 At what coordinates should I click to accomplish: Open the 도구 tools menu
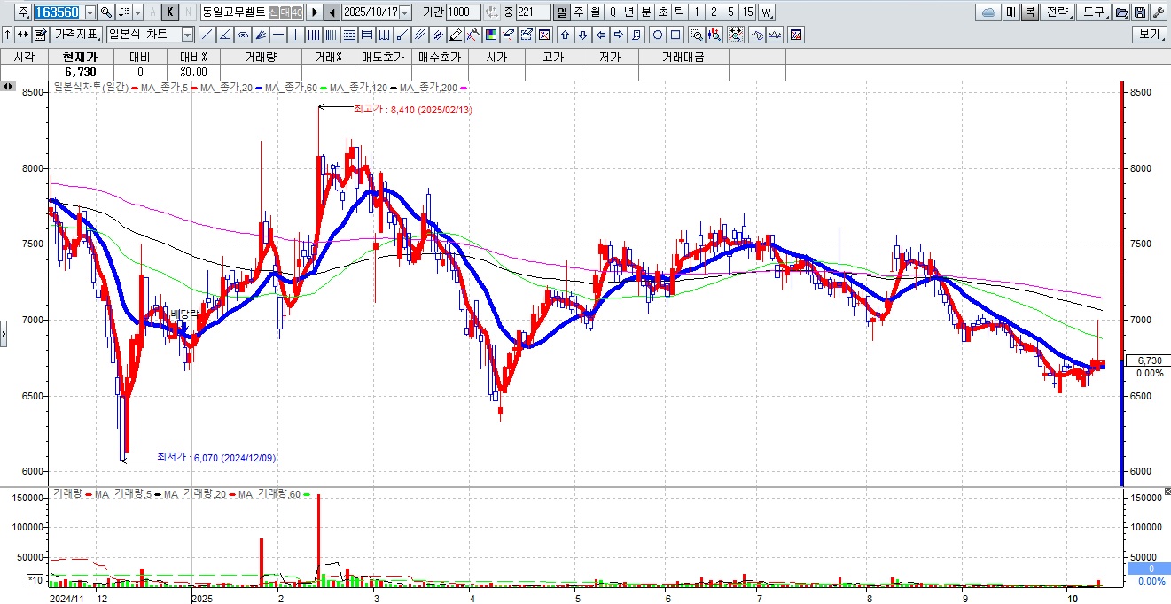pos(1093,12)
